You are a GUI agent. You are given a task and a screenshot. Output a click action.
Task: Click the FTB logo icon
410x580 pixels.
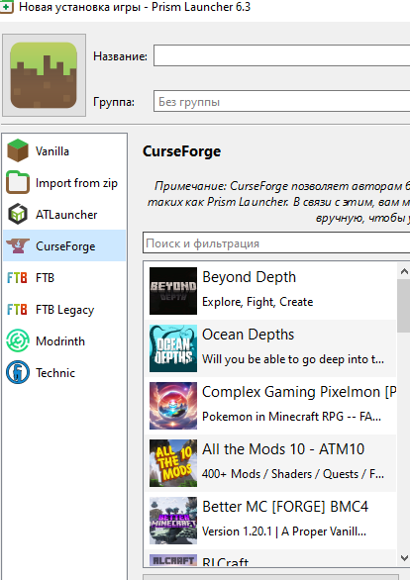coord(18,278)
